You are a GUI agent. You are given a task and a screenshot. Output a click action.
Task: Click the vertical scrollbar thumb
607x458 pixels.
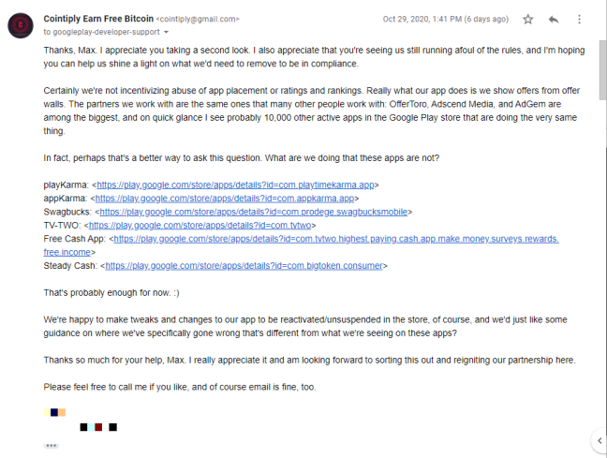[x=602, y=69]
